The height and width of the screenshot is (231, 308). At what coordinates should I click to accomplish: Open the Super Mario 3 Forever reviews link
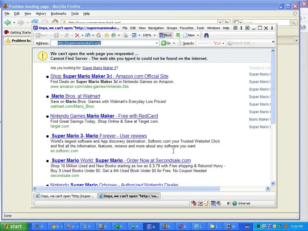[x=99, y=136]
